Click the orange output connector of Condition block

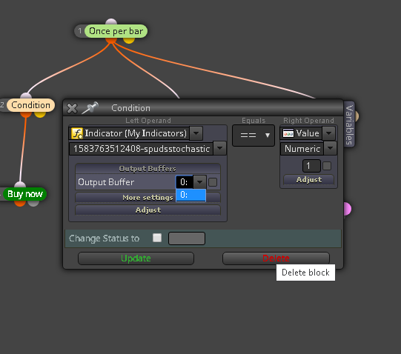coord(26,114)
